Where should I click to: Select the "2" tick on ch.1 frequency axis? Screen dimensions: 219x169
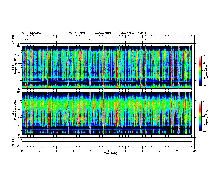coord(19,80)
